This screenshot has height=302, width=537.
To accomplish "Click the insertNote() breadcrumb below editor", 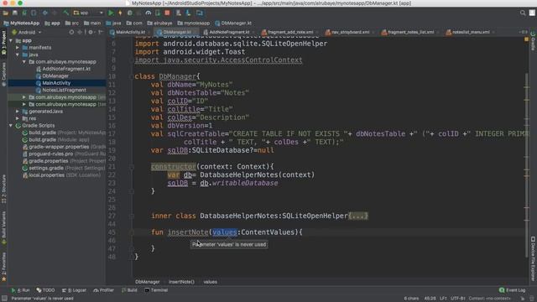I will pos(181,282).
